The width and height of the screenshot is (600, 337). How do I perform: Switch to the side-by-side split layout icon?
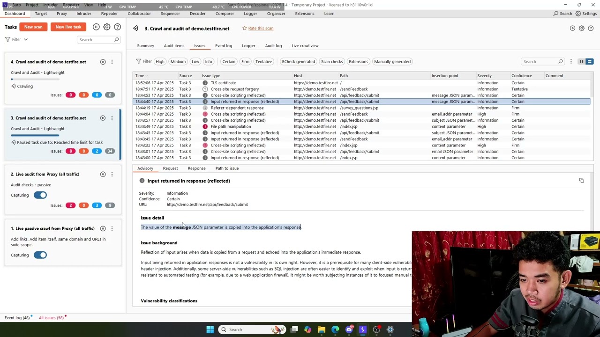pos(581,61)
